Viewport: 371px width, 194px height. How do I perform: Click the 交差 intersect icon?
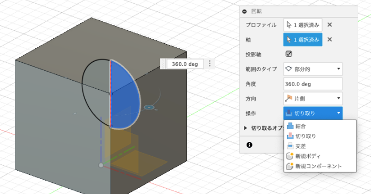point(290,146)
